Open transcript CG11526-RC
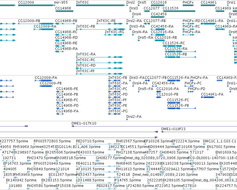The image size is (237, 190). [x=174, y=43]
